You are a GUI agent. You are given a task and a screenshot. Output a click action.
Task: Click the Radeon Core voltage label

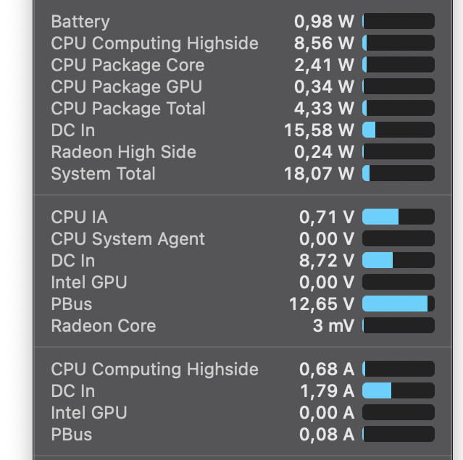pos(103,326)
